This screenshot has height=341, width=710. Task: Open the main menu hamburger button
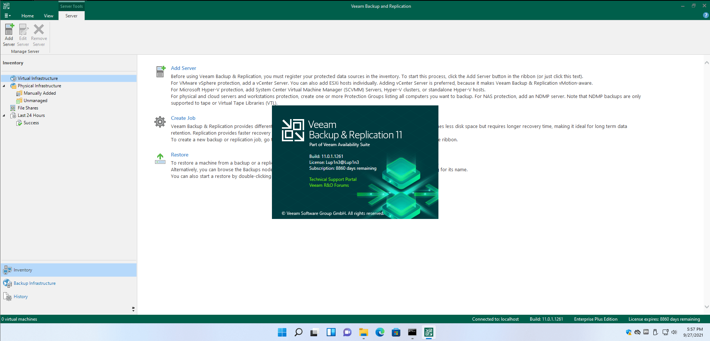(x=7, y=16)
